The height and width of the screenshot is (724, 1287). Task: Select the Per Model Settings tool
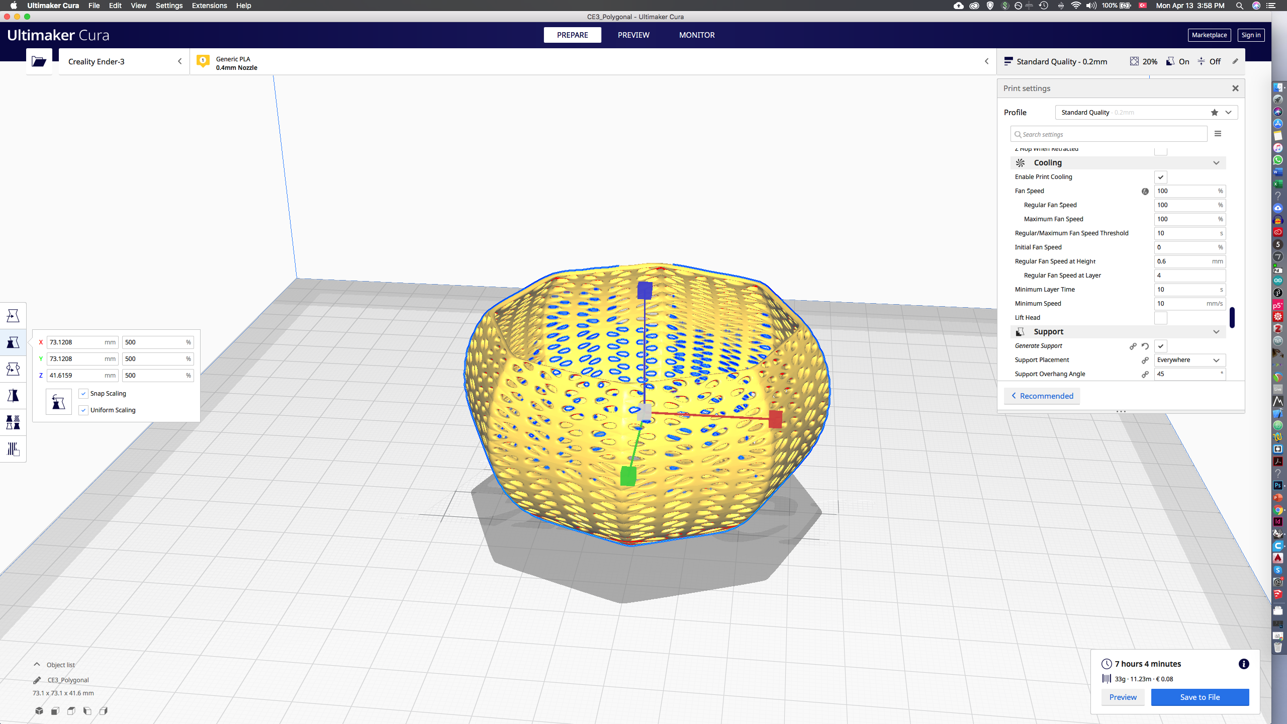[13, 422]
